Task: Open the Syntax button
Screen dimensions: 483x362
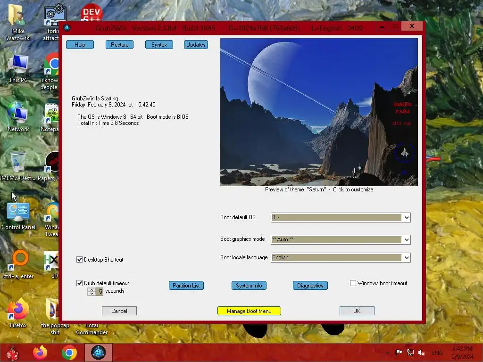Action: [159, 45]
